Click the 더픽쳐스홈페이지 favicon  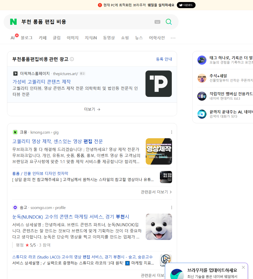15,74
